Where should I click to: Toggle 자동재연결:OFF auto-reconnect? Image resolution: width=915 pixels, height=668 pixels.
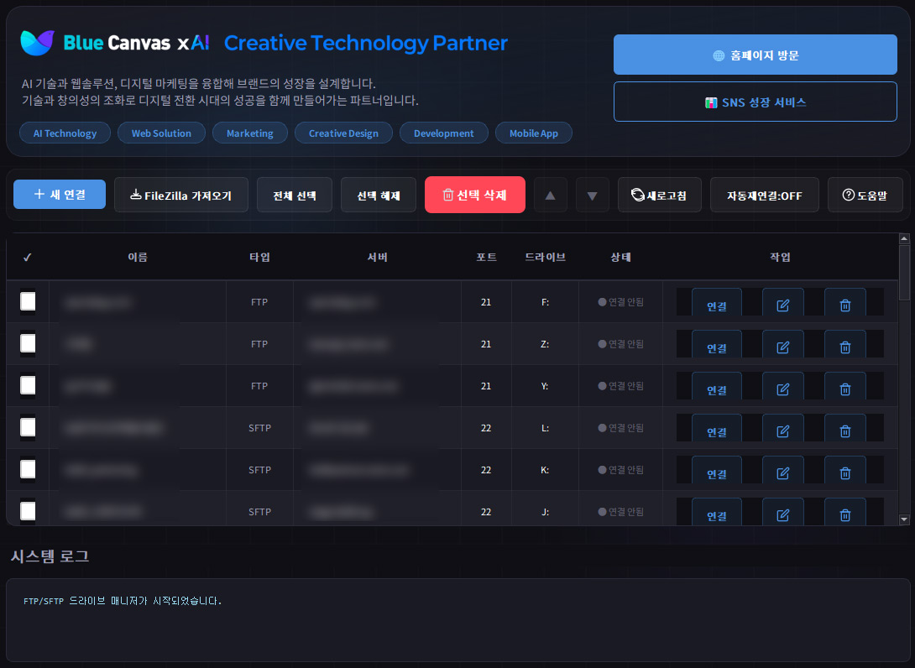[764, 195]
